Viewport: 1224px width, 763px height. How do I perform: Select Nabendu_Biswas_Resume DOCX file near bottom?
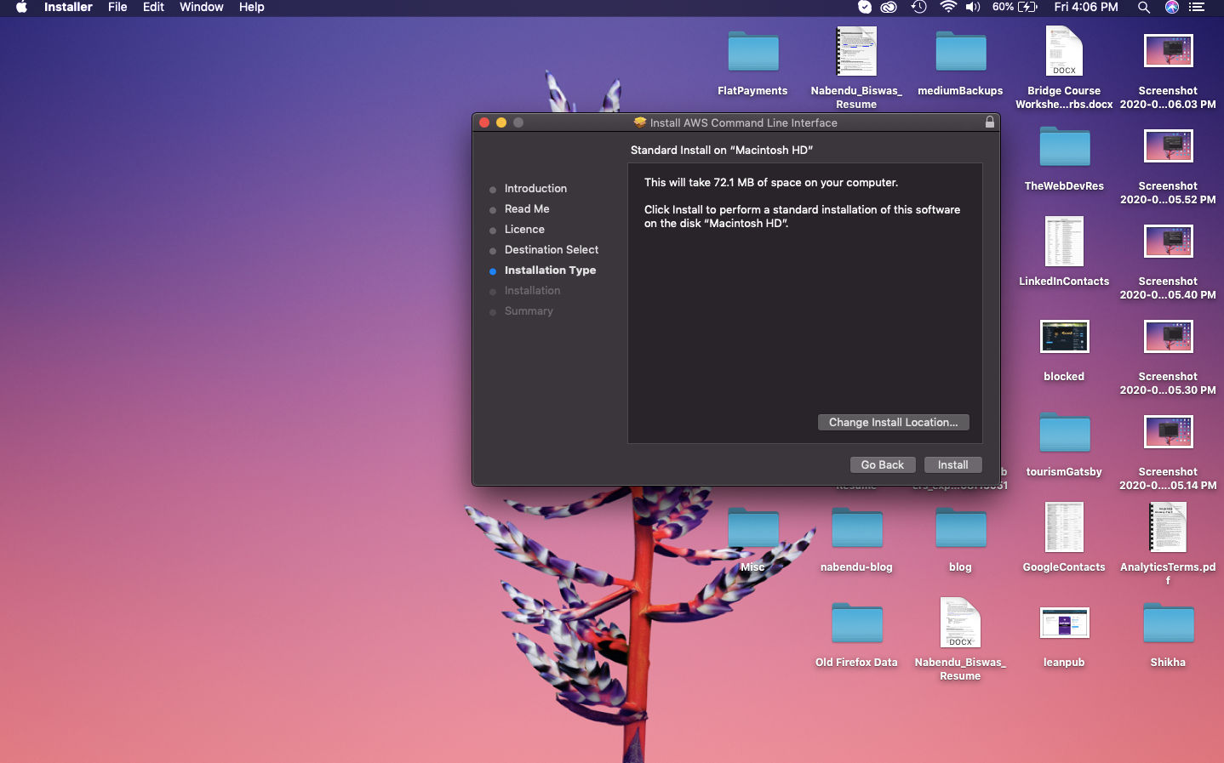[960, 623]
